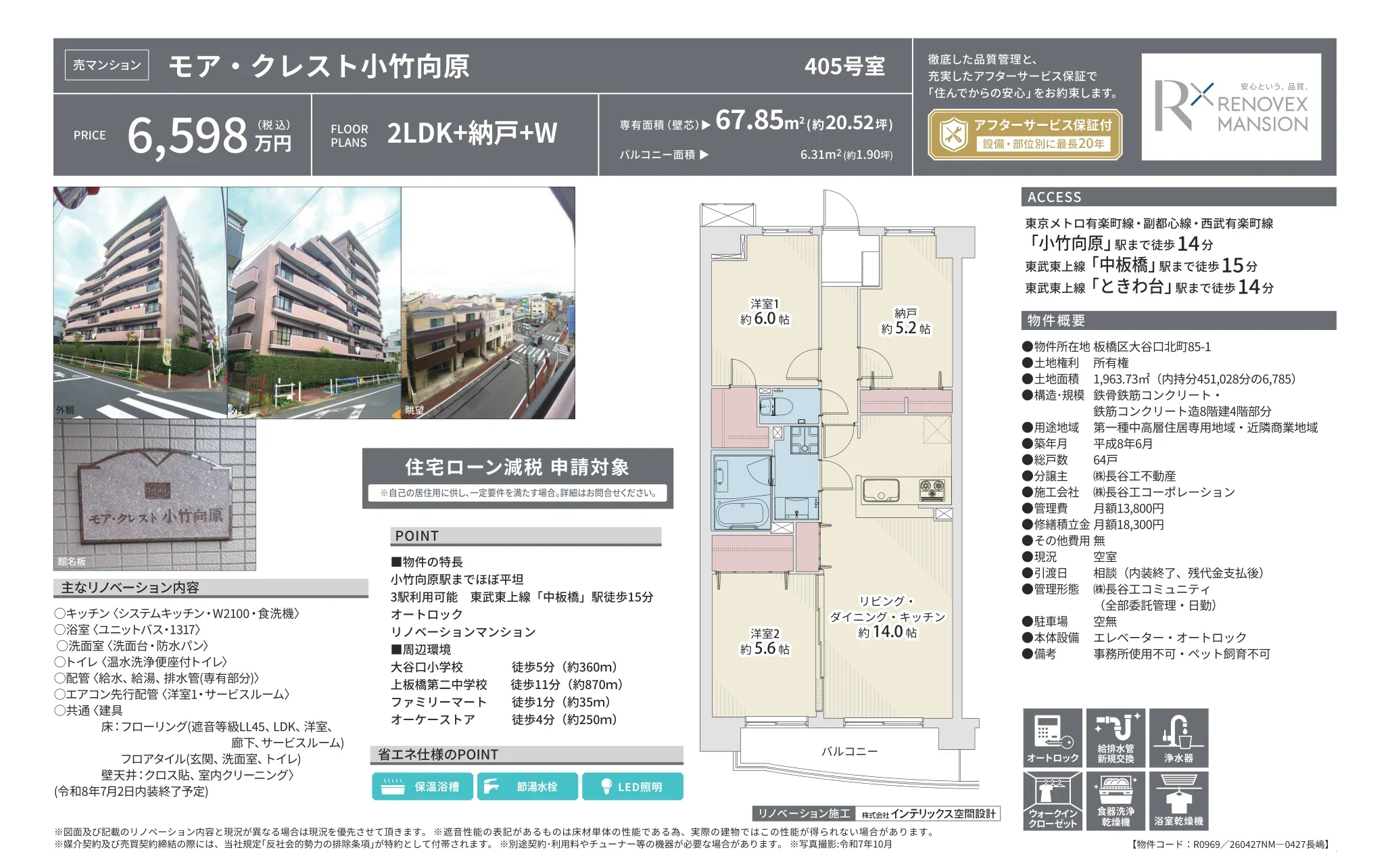
Task: Click the ウォークインクローゼット icon
Action: coord(1052,801)
